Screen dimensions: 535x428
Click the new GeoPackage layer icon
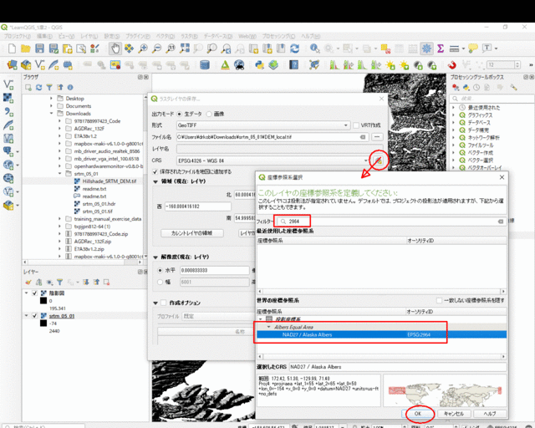26,65
